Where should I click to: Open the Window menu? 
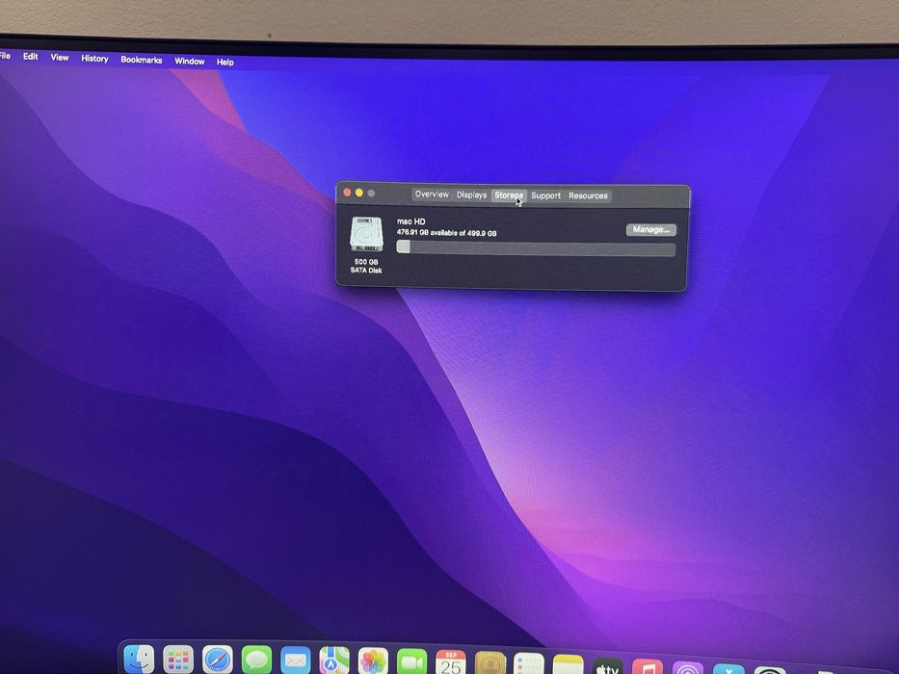(x=189, y=61)
